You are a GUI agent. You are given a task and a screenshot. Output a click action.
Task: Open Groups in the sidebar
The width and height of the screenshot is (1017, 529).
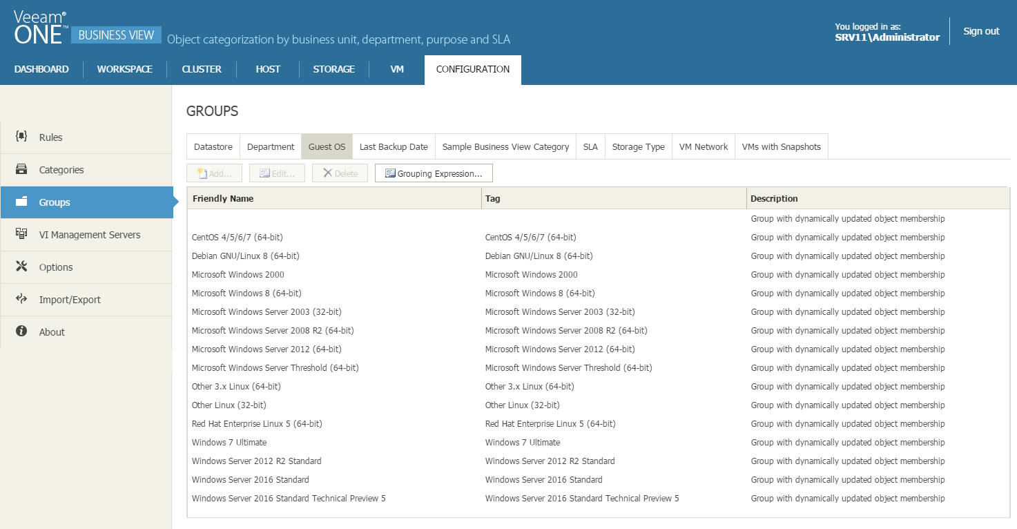(x=86, y=202)
